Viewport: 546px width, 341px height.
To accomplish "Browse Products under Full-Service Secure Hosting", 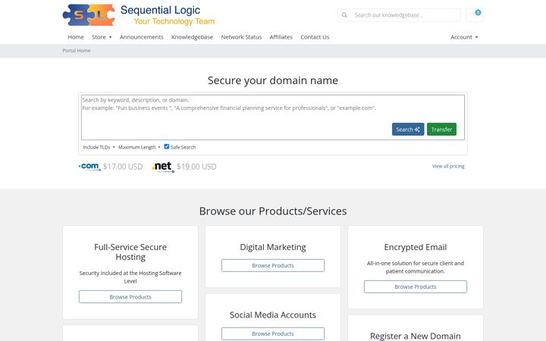I will (x=130, y=297).
